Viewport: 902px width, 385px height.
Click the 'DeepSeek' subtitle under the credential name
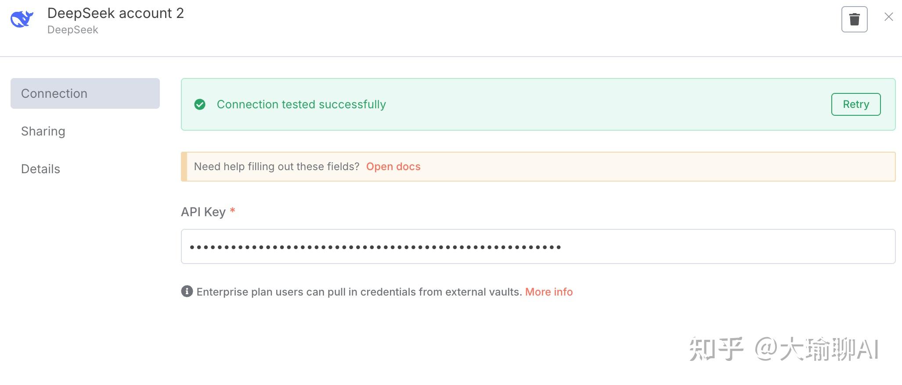tap(73, 30)
